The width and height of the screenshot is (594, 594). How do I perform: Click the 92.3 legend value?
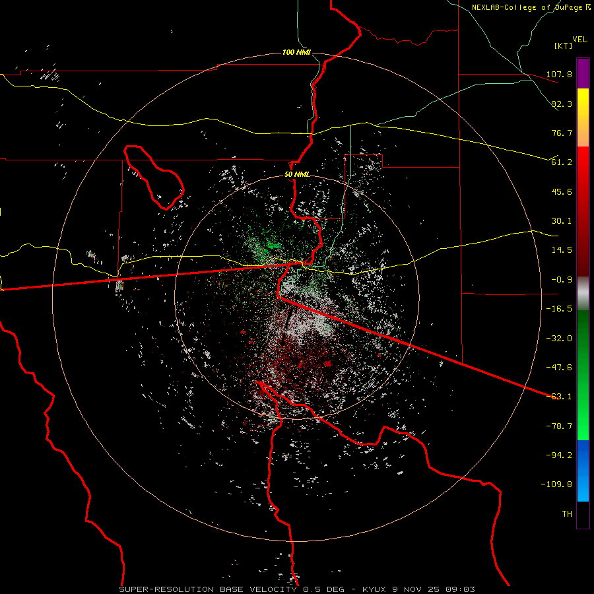coord(562,104)
